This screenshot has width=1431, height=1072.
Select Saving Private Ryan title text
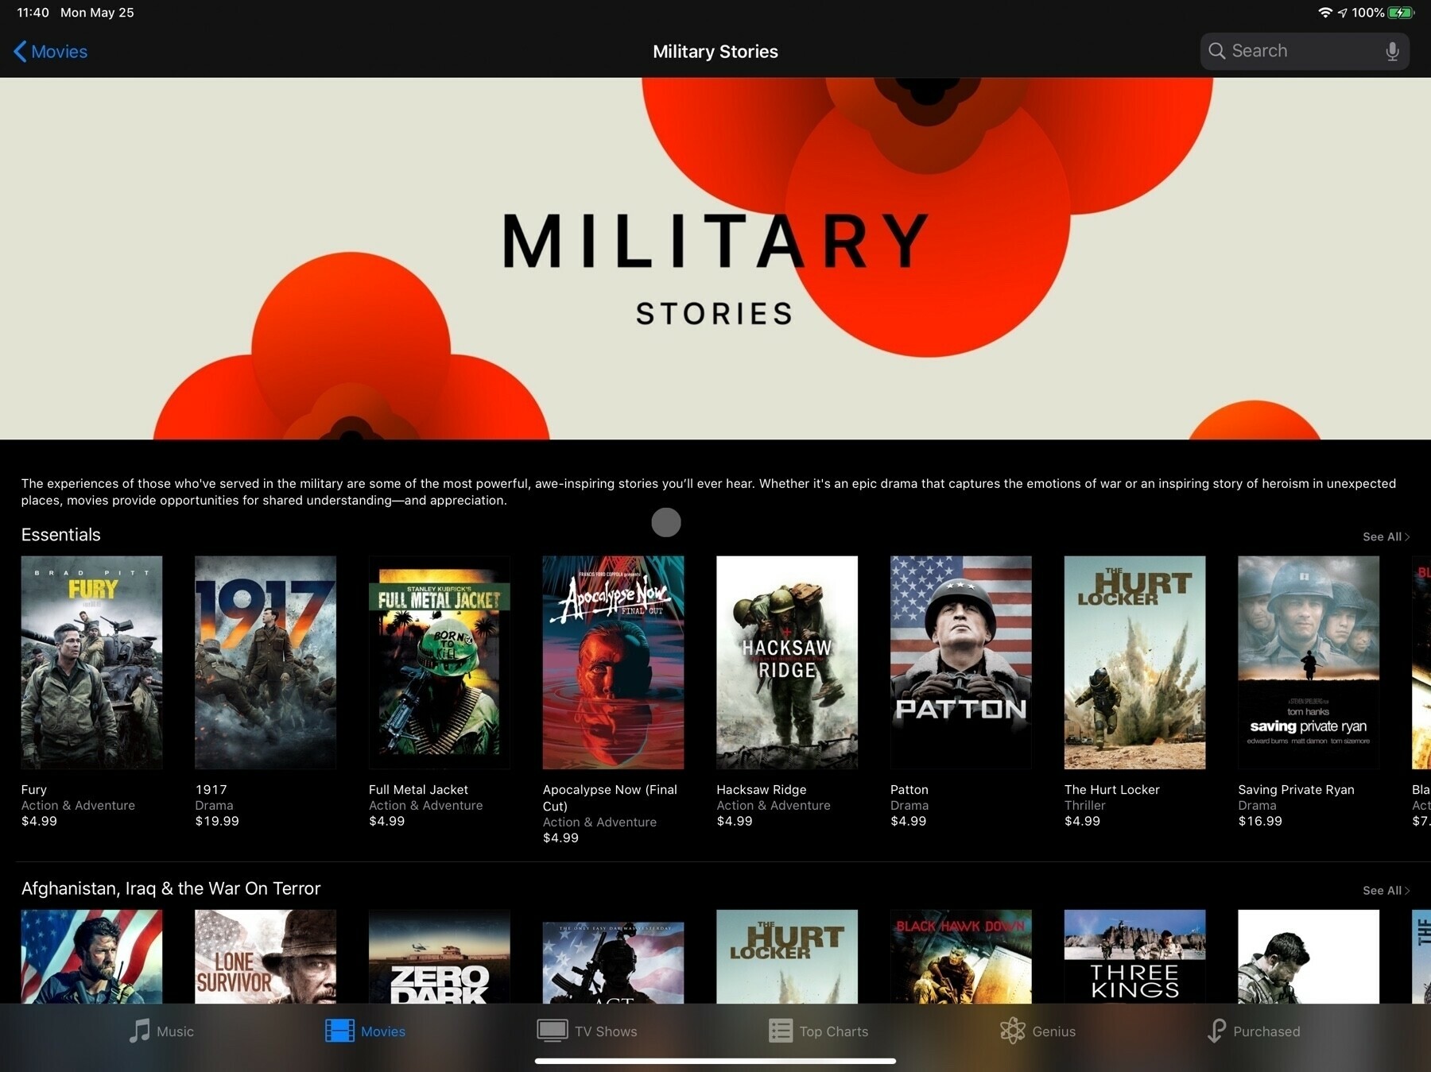click(1296, 790)
